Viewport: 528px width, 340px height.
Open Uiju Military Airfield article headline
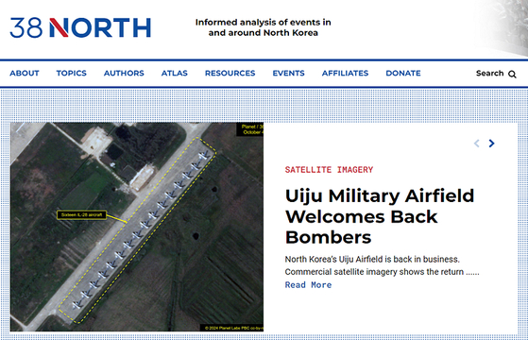pos(380,216)
